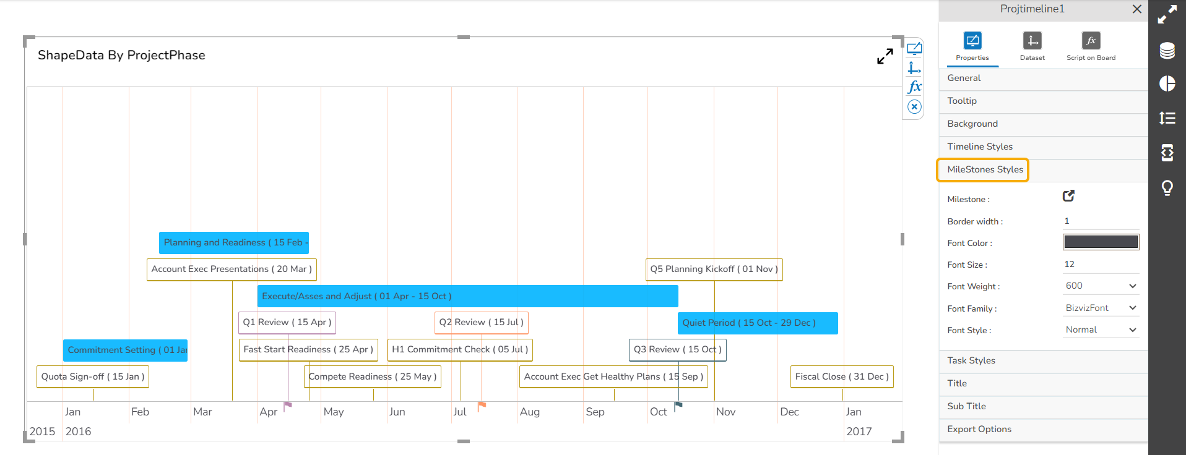Click the lightbulb icon in sidebar
The image size is (1186, 455).
pyautogui.click(x=1167, y=187)
